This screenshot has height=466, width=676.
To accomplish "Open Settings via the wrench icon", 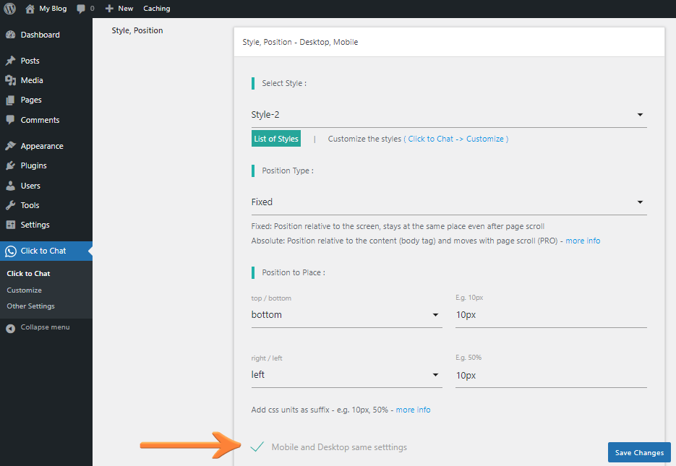I will coord(11,225).
